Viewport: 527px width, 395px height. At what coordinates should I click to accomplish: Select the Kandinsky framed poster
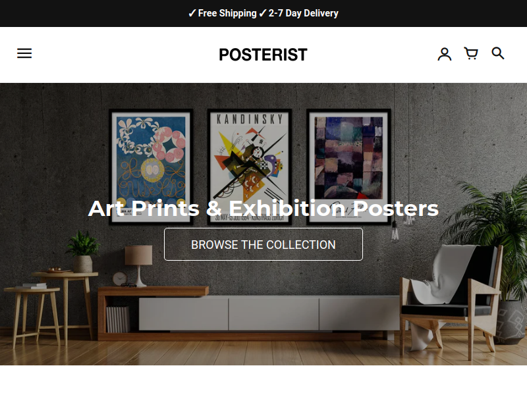coord(249,167)
